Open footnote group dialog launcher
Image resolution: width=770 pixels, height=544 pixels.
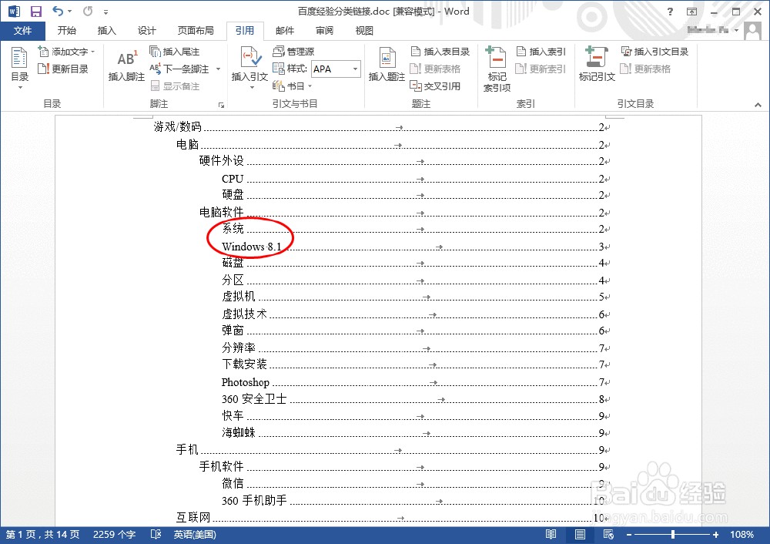pyautogui.click(x=222, y=105)
